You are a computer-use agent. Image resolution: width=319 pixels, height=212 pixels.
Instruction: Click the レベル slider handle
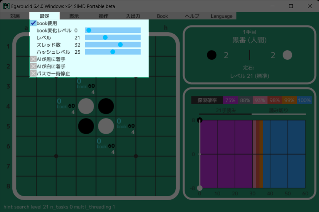105,37
